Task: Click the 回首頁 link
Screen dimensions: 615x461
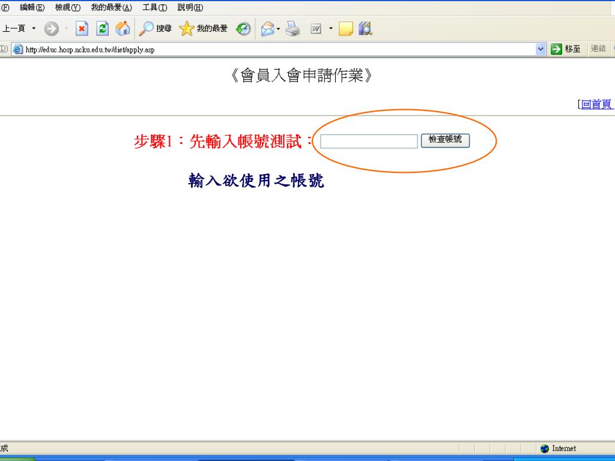Action: tap(596, 104)
